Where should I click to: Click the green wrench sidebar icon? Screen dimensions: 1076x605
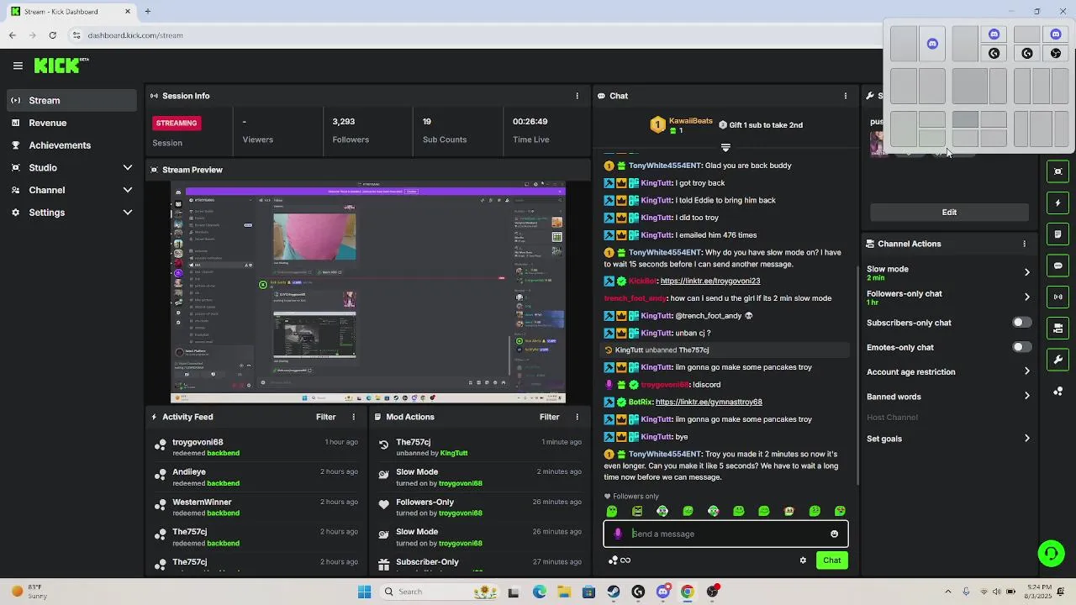(1058, 360)
